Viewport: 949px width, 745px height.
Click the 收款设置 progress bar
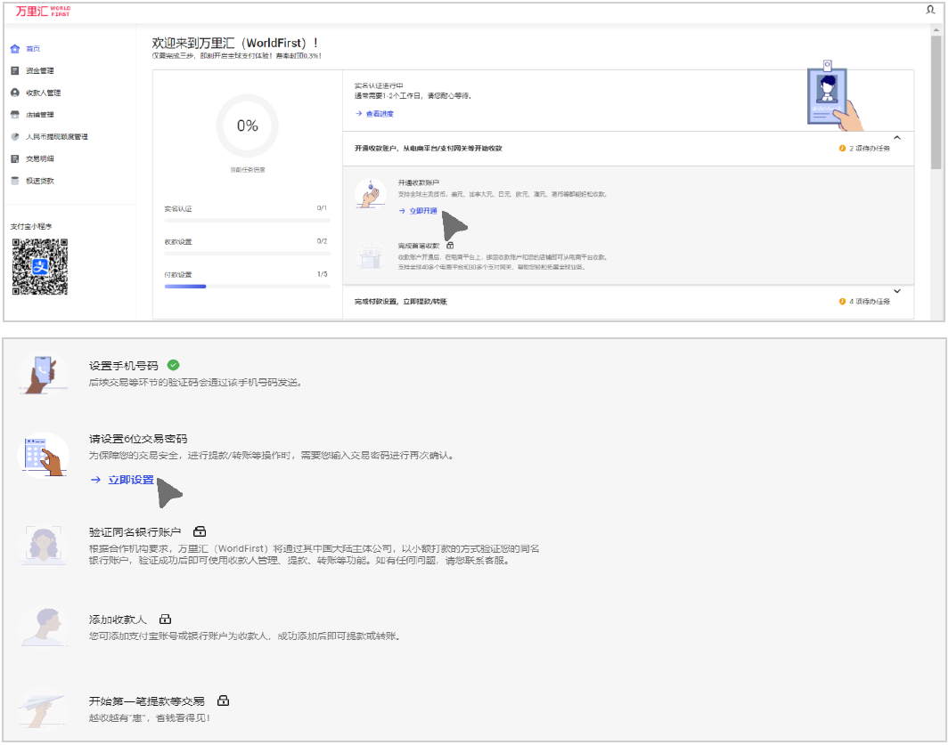[x=247, y=254]
